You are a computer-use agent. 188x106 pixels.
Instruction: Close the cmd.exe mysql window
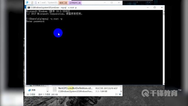pos(162,7)
